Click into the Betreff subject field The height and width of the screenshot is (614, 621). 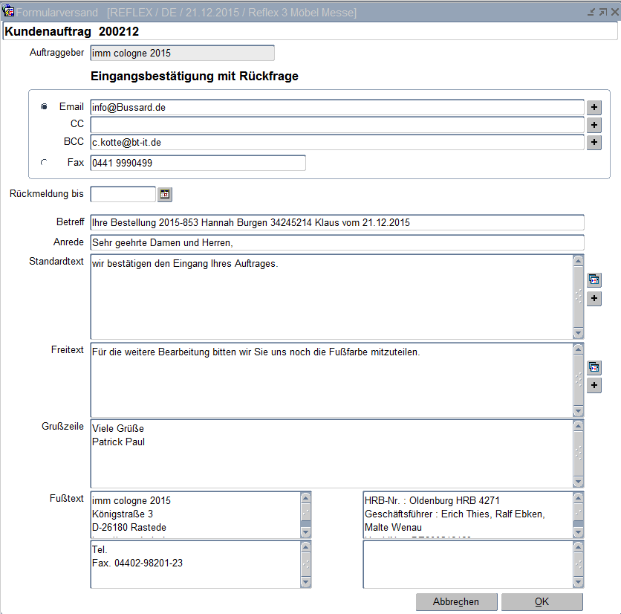(x=336, y=222)
